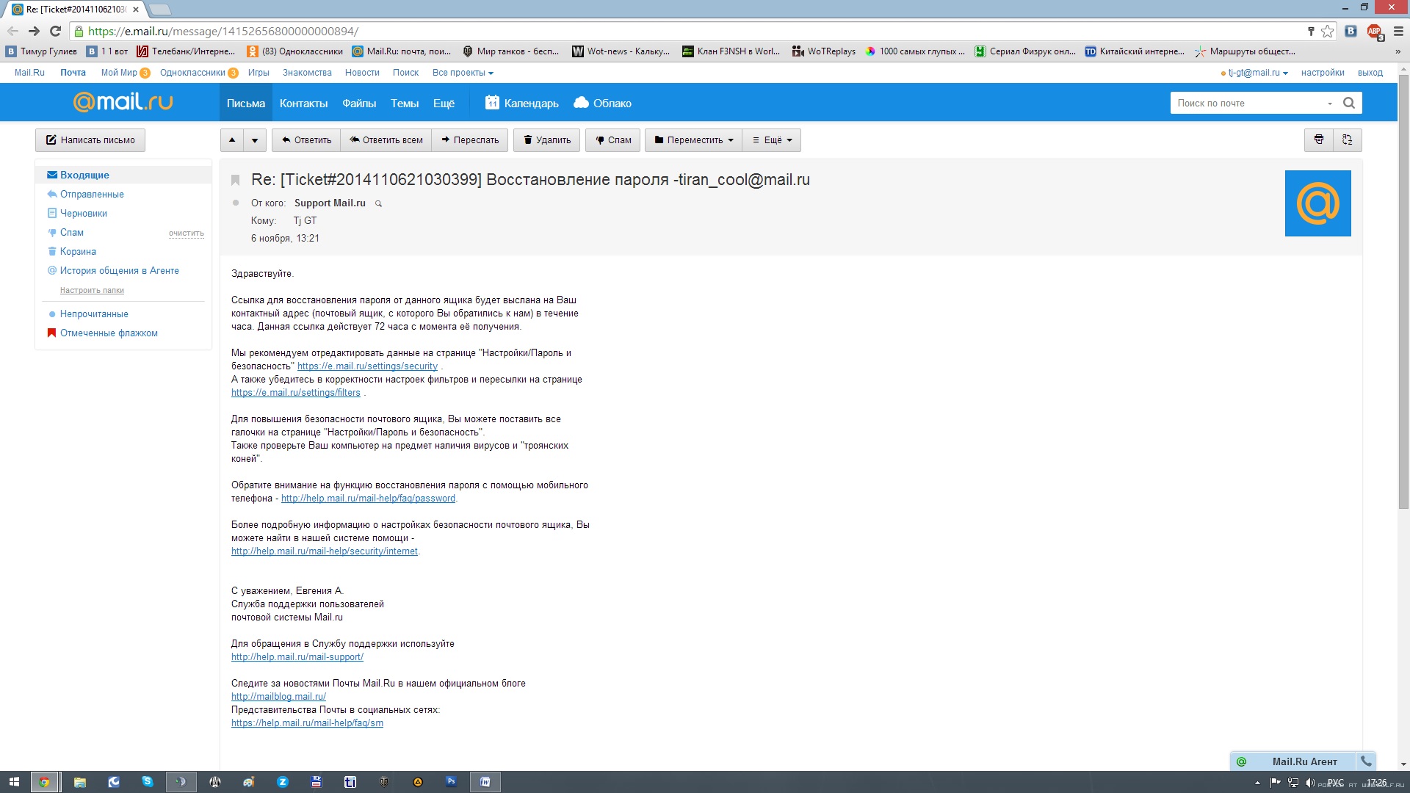Viewport: 1410px width, 793px height.
Task: Open Черновики folder
Action: [84, 213]
